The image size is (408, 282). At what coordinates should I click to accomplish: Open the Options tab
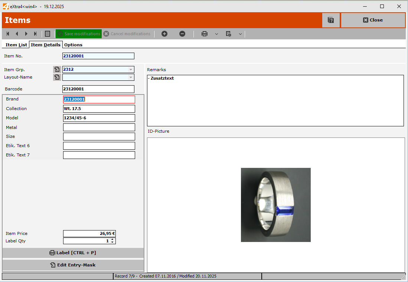pos(73,45)
